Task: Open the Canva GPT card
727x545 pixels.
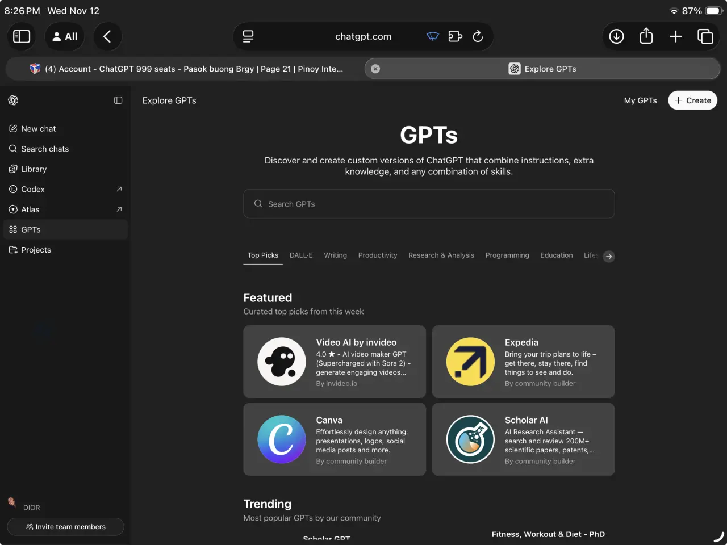Action: click(335, 439)
